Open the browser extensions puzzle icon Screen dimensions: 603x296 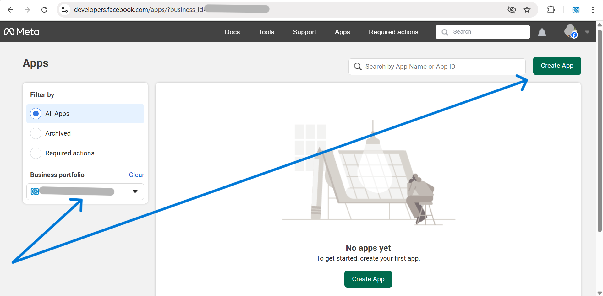tap(551, 10)
